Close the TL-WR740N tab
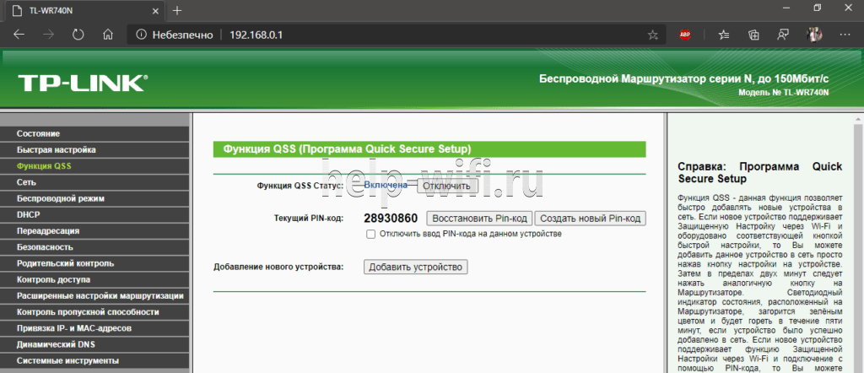Screen dimensions: 864x373 point(154,10)
